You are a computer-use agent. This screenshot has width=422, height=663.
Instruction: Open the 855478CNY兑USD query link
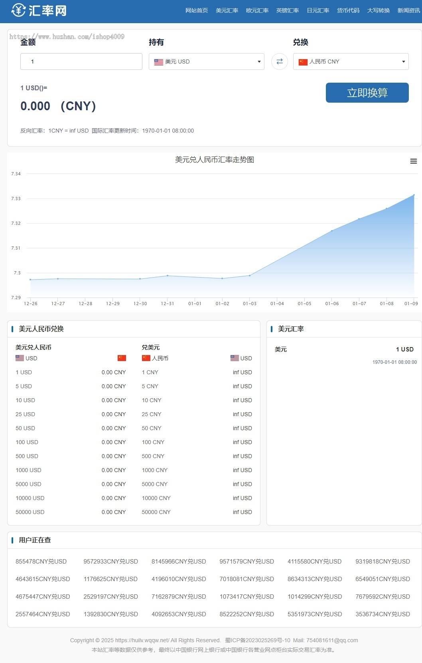pyautogui.click(x=41, y=562)
